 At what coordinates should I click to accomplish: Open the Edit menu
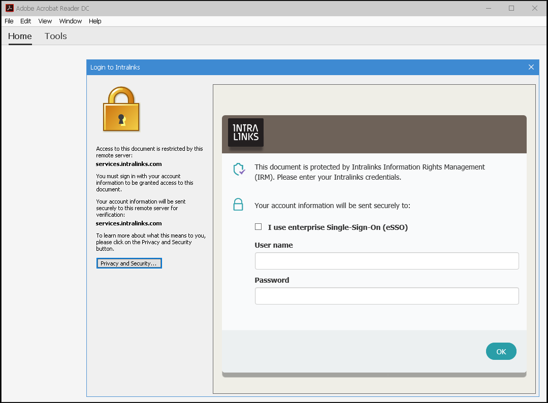[25, 21]
